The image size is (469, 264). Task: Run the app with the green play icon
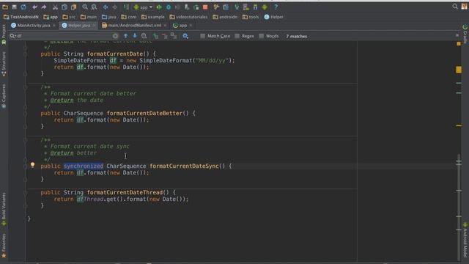coord(159,7)
